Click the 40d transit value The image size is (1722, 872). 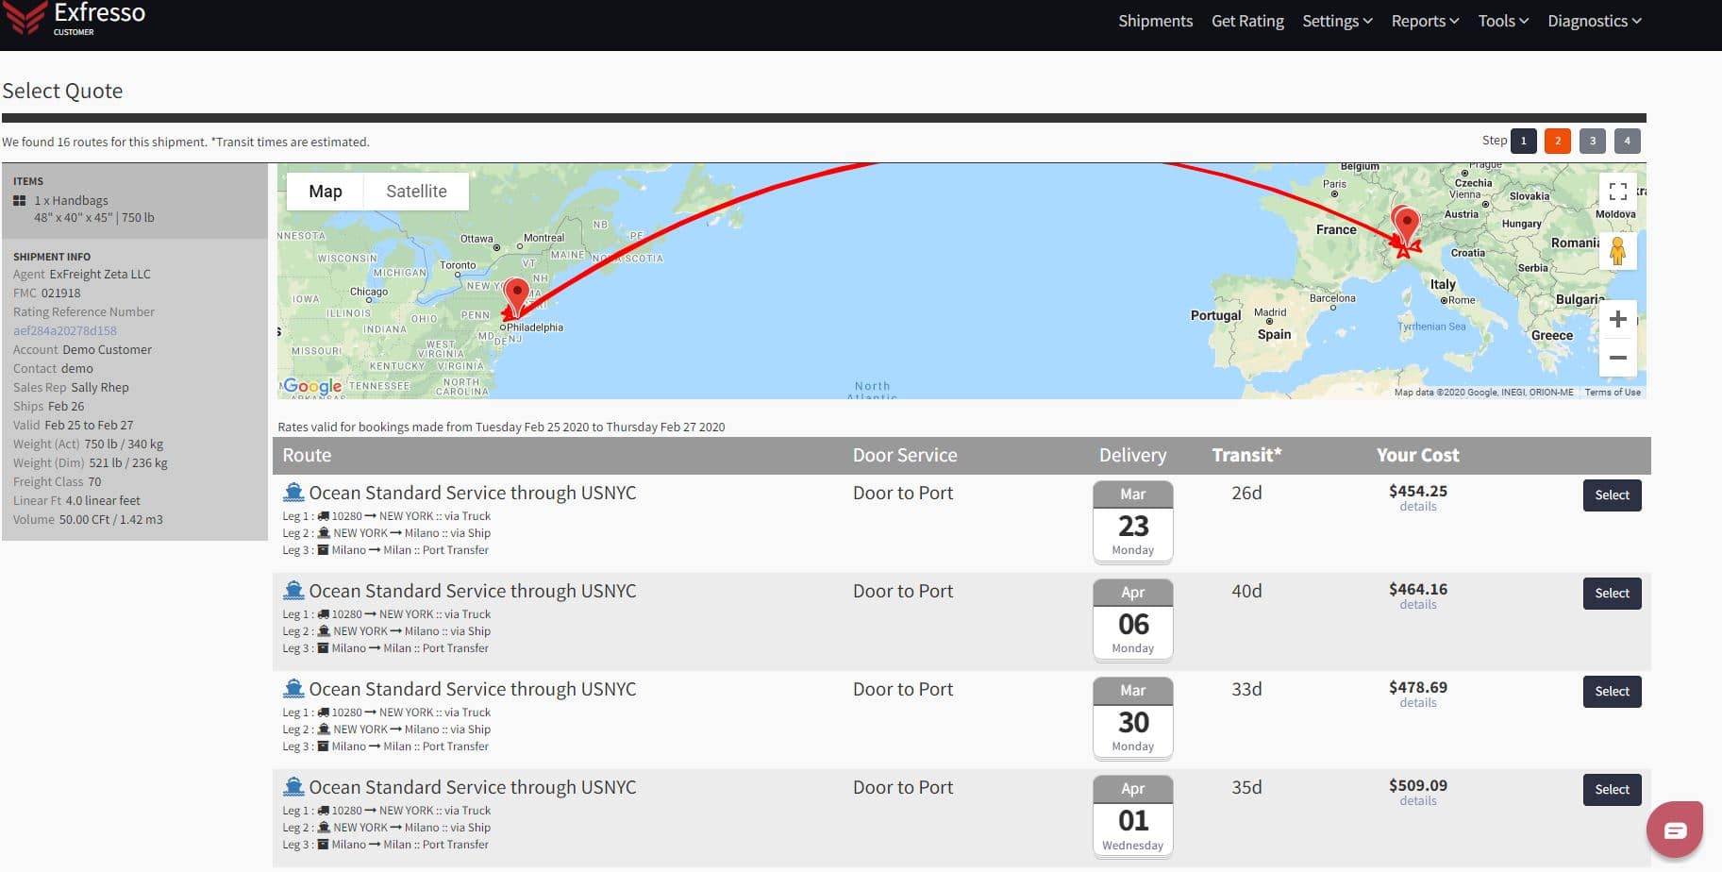click(1246, 591)
